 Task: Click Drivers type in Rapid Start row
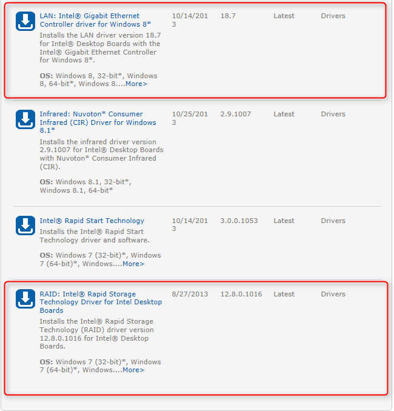point(333,221)
